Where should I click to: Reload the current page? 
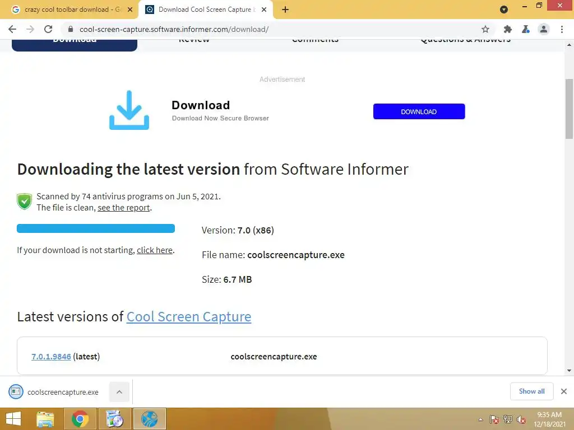[48, 29]
